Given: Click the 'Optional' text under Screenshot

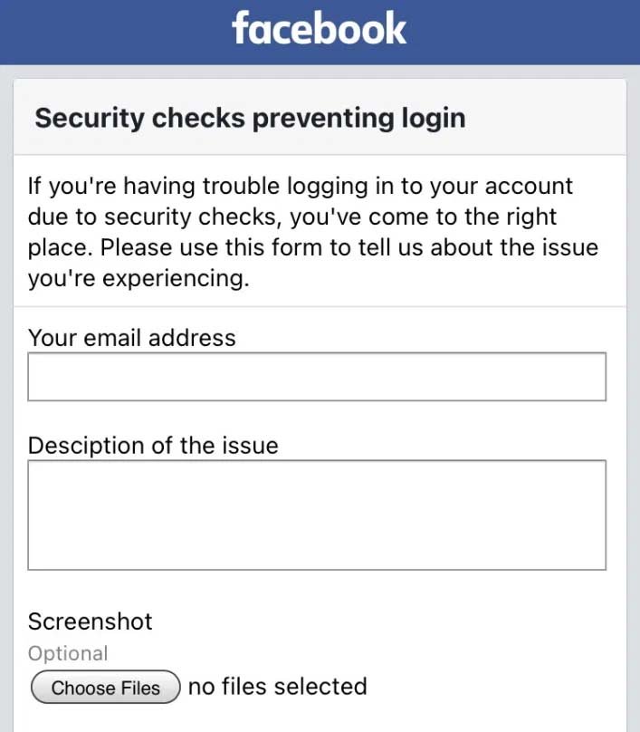Looking at the screenshot, I should point(68,653).
